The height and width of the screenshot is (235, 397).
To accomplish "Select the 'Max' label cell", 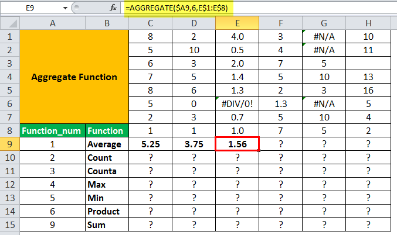I will tap(107, 185).
